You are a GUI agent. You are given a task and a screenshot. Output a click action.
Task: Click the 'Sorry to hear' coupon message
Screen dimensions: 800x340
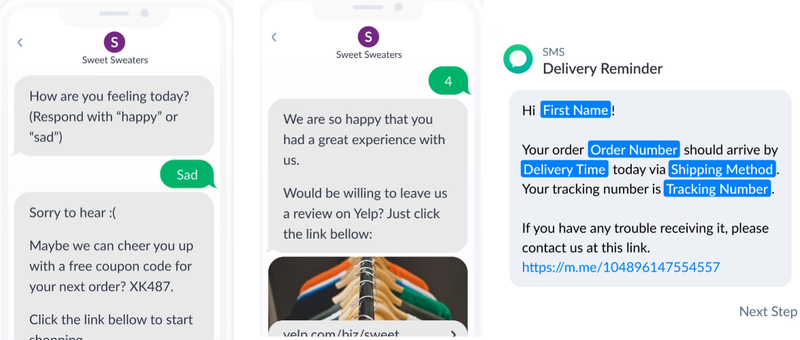(113, 266)
